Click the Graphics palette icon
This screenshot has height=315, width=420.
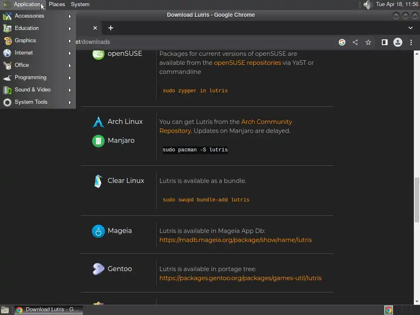(7, 41)
